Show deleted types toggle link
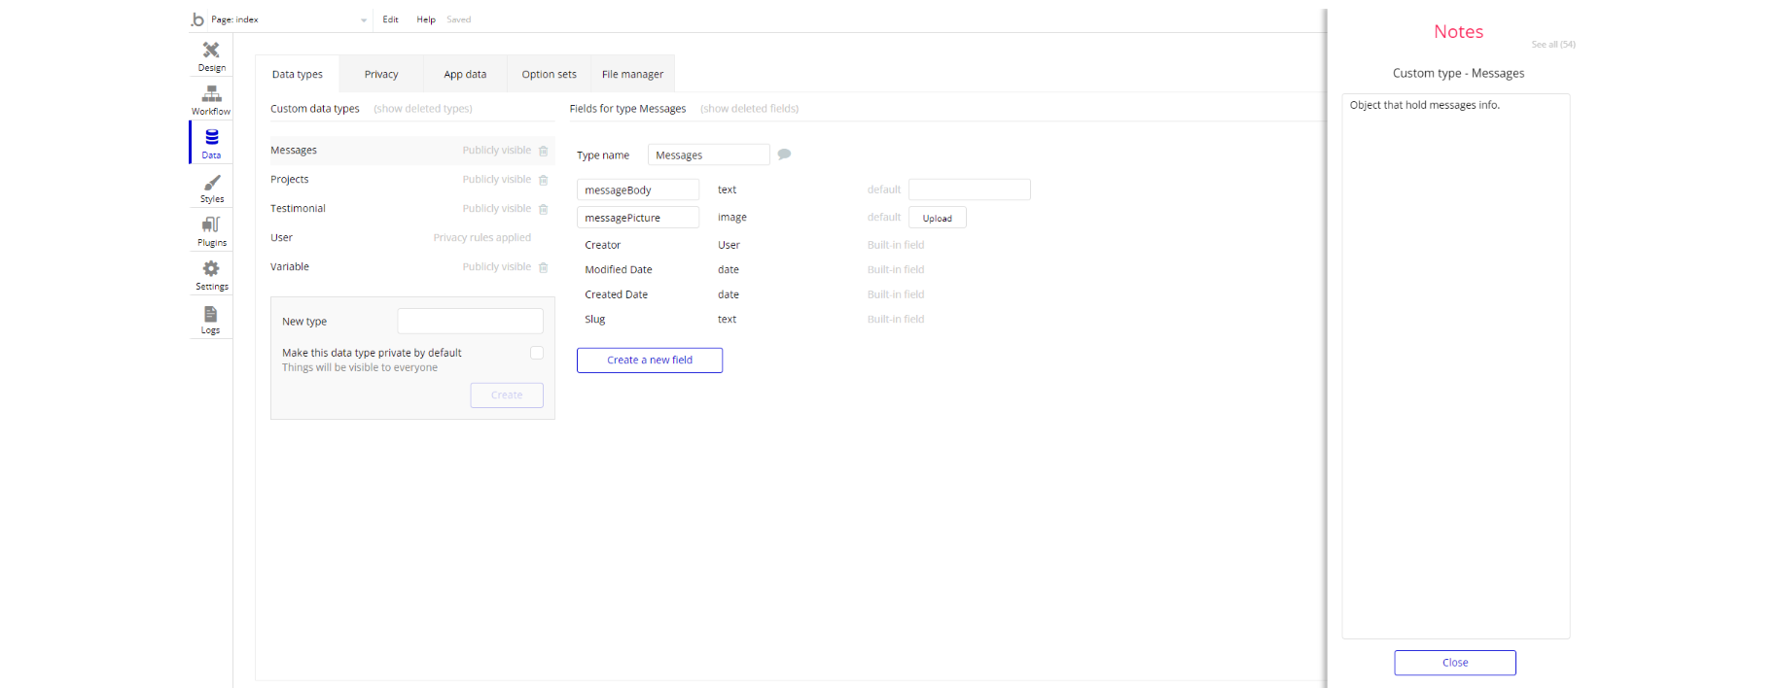The height and width of the screenshot is (688, 1780). tap(423, 109)
